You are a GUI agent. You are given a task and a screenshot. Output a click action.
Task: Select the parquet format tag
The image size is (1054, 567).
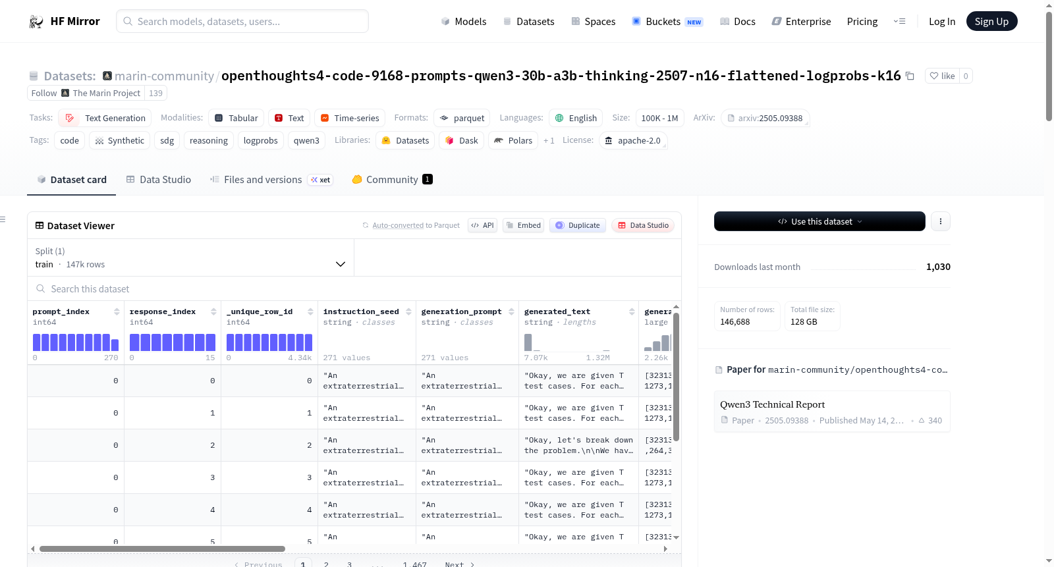point(462,118)
